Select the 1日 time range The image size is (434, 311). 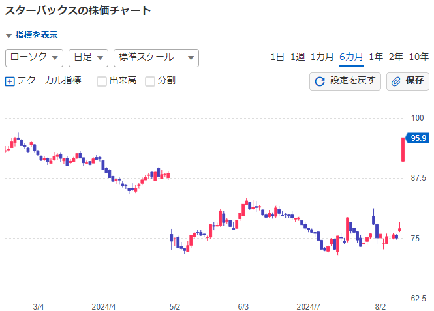click(x=277, y=57)
